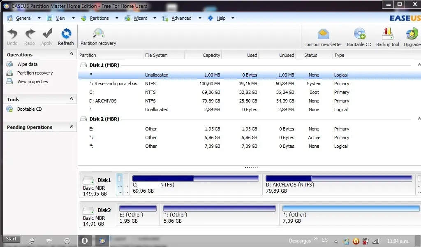The width and height of the screenshot is (421, 247).
Task: Click the dropdown arrow beside Advanced
Action: [x=200, y=18]
